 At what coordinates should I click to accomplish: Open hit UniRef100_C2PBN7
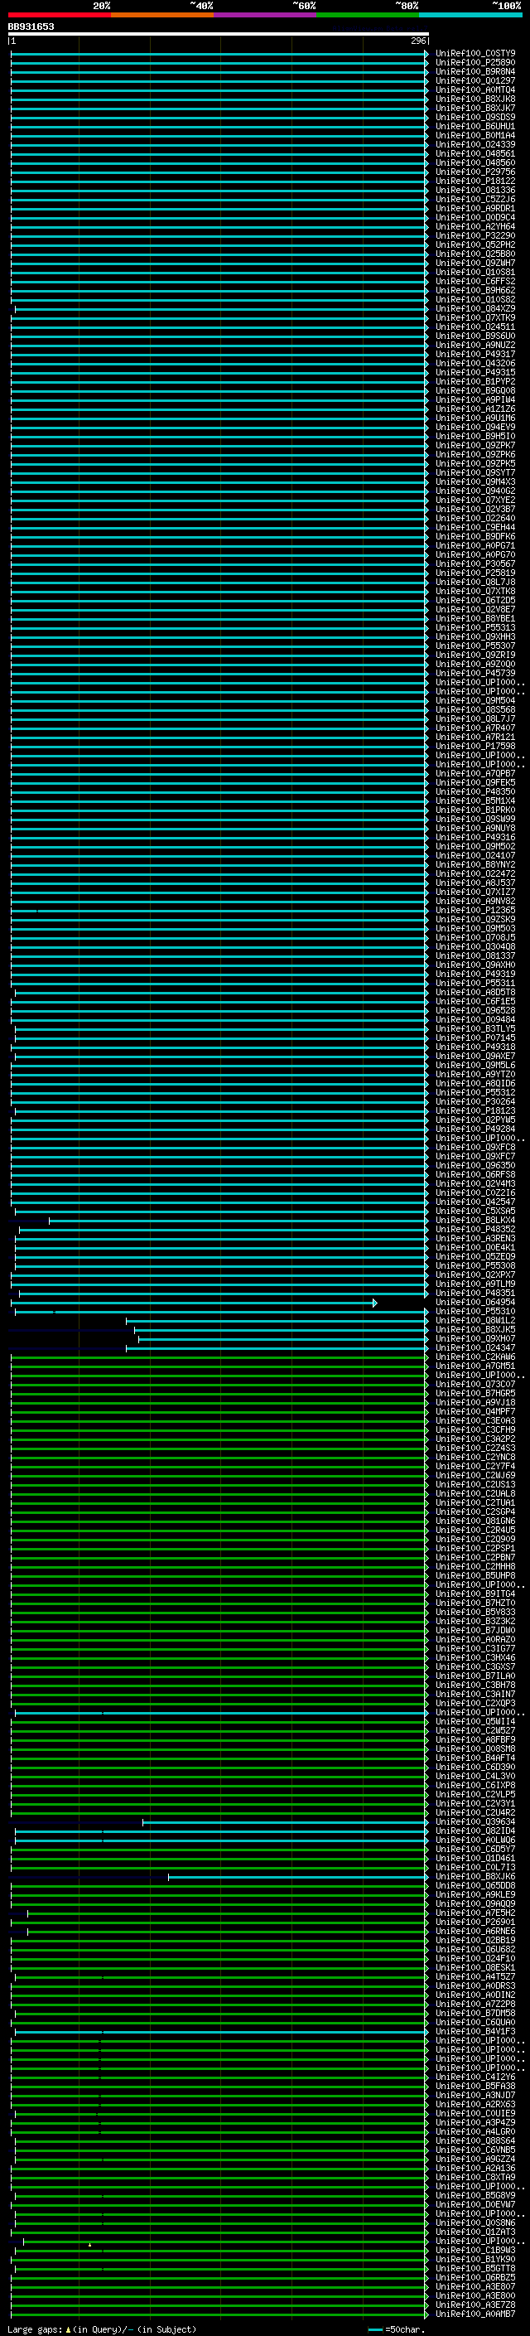click(475, 1558)
